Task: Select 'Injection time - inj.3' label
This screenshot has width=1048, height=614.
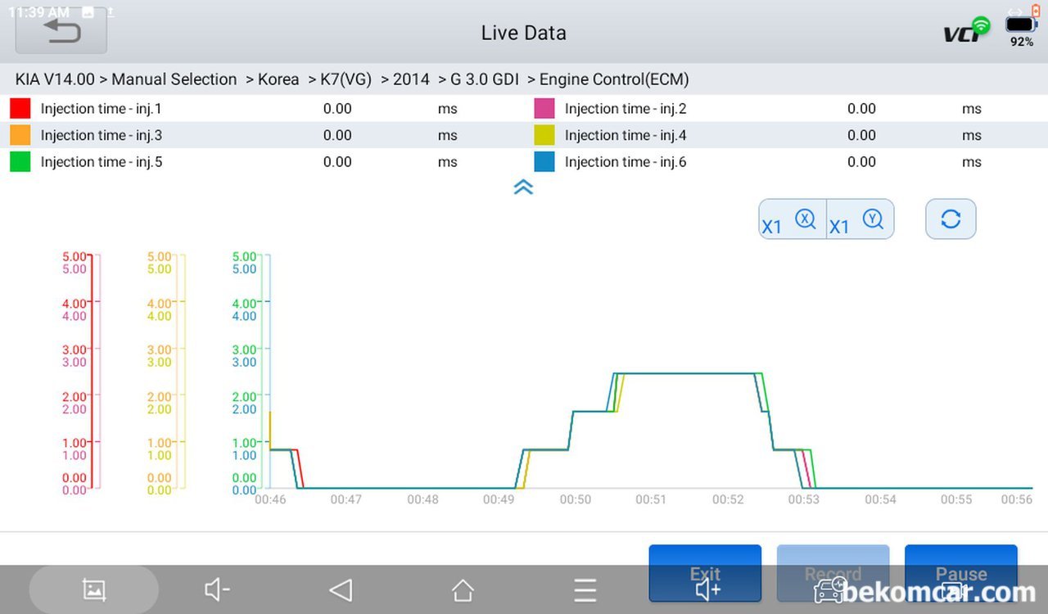Action: click(102, 135)
